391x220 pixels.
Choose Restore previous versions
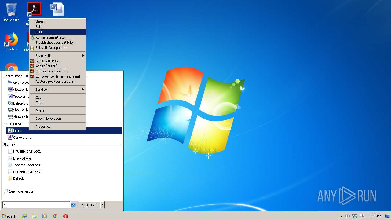[57, 82]
